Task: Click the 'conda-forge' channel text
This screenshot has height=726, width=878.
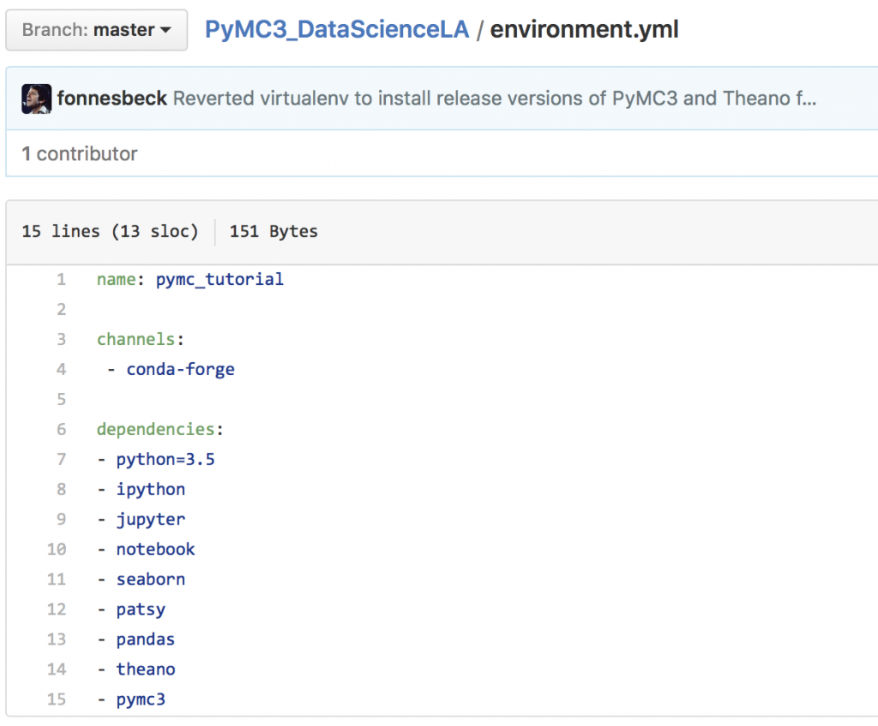Action: (180, 369)
